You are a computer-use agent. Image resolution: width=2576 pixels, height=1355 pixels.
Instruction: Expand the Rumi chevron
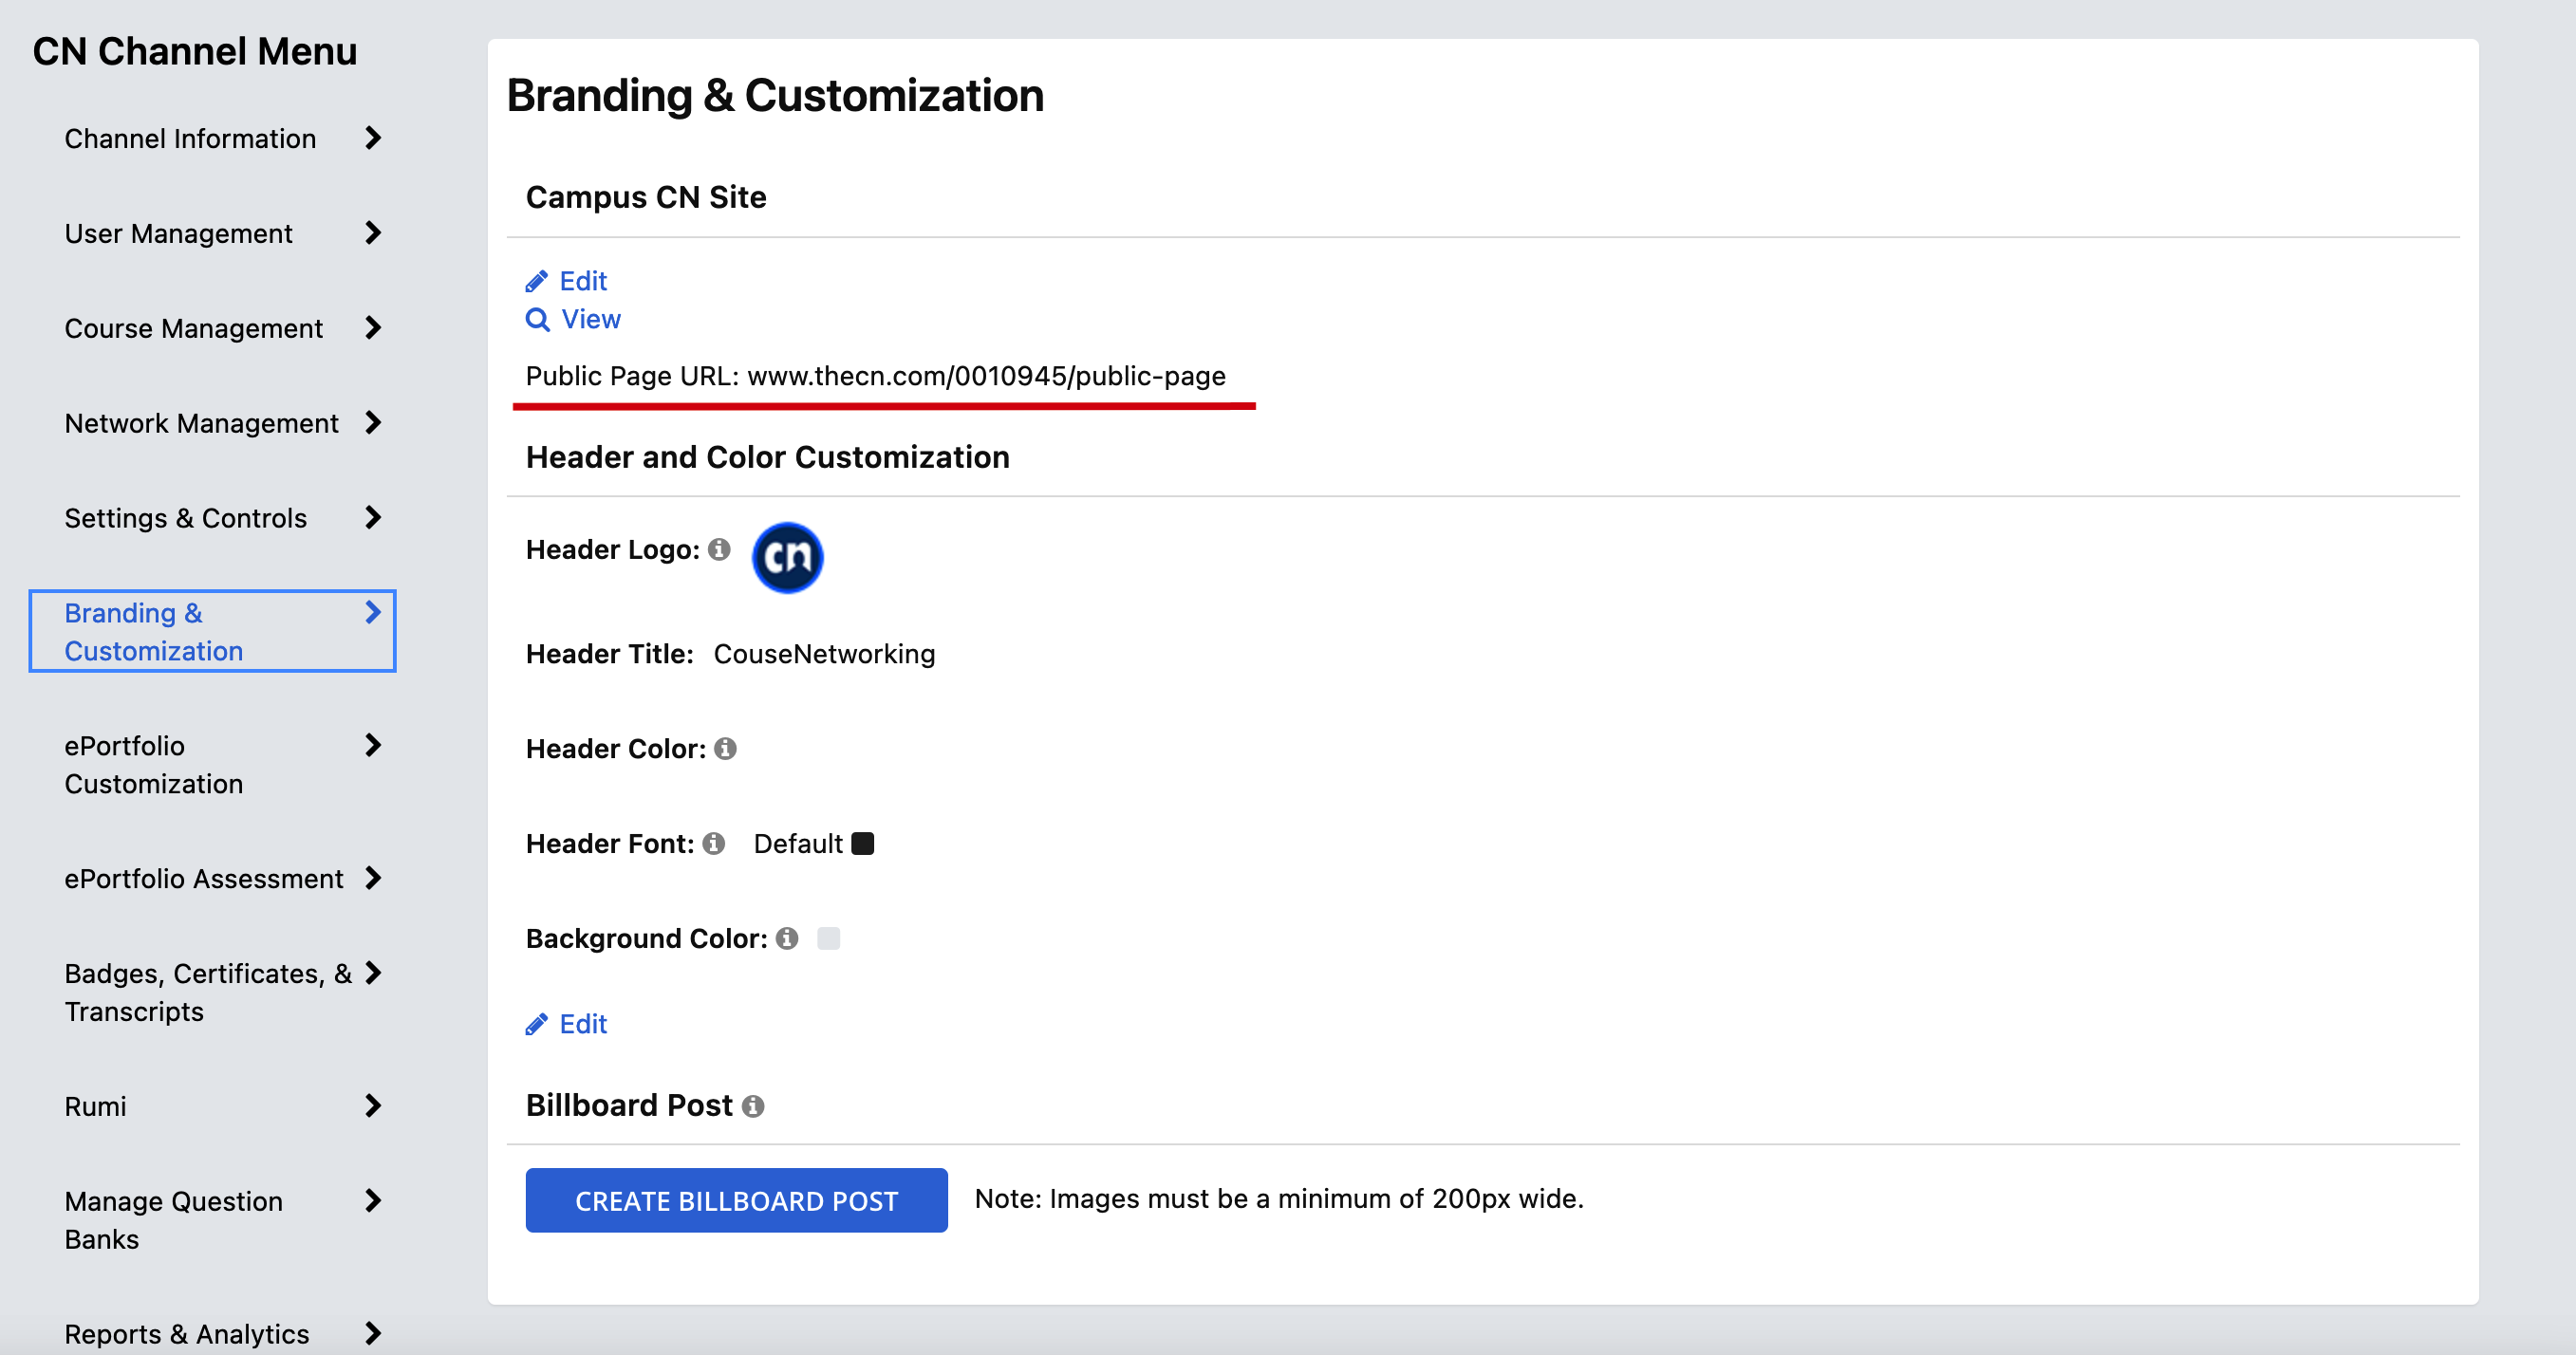click(374, 1107)
